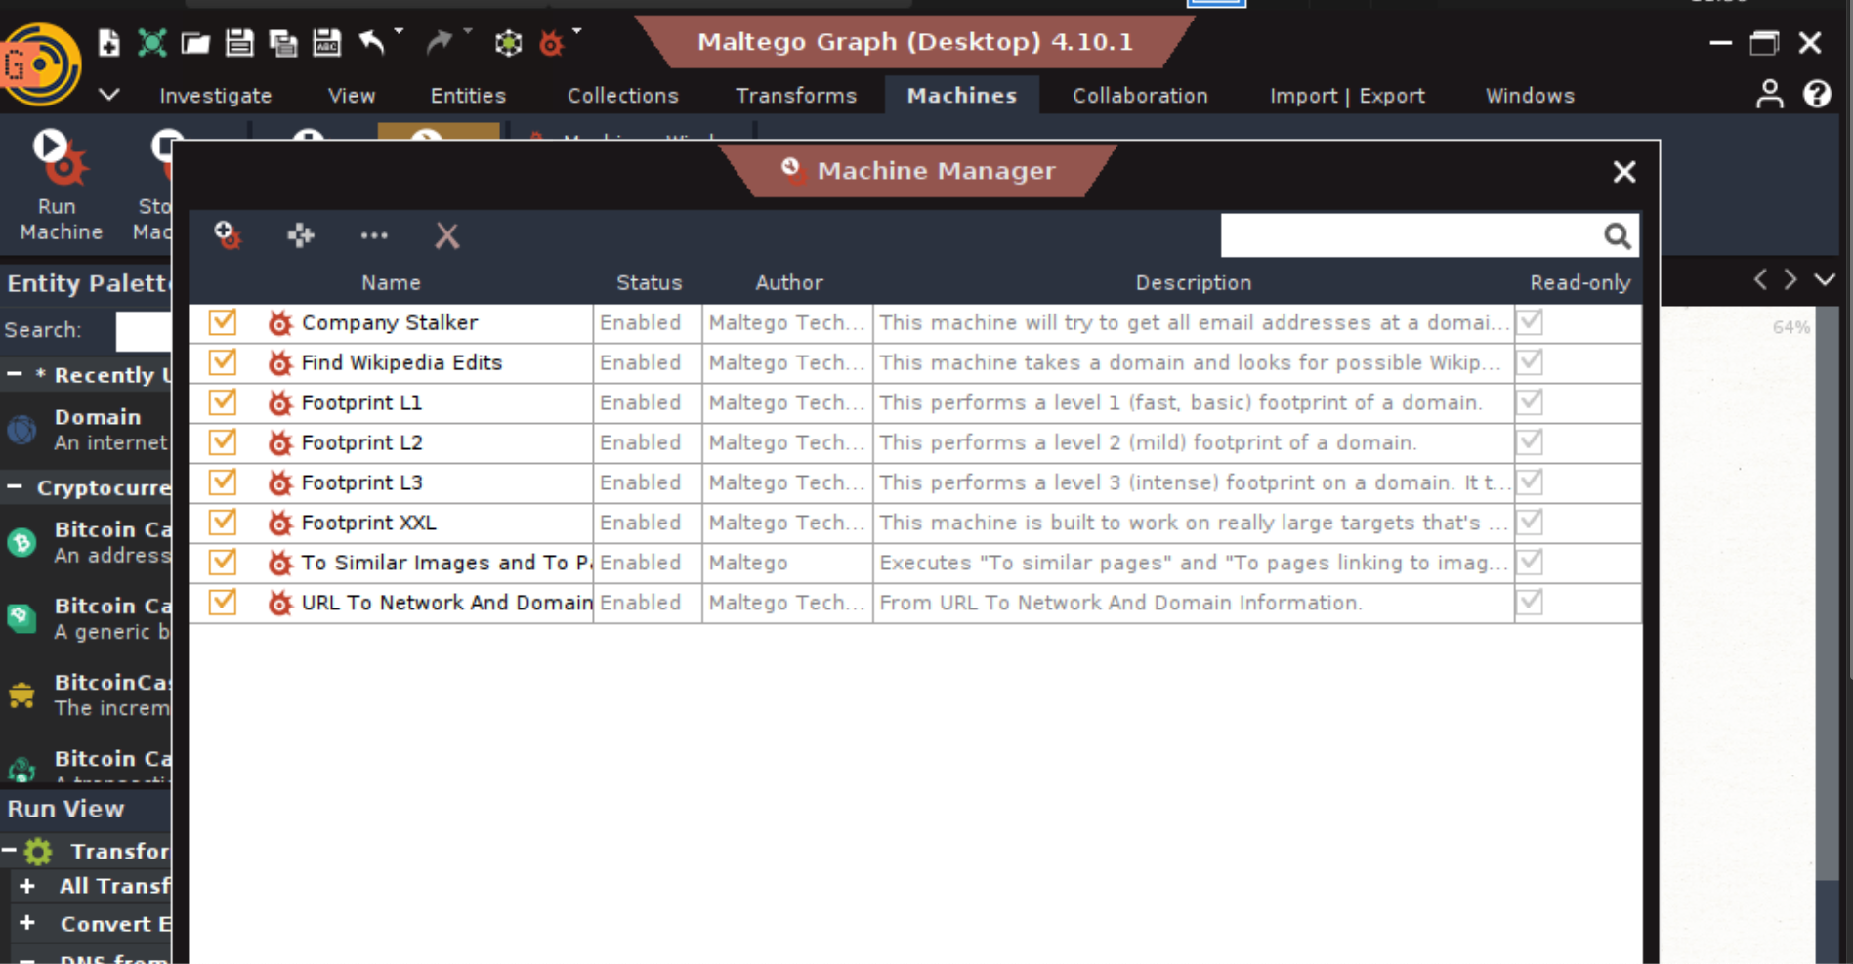The width and height of the screenshot is (1853, 964).
Task: Uncheck the Find Wikipedia Edits enable checkbox
Action: tap(223, 361)
